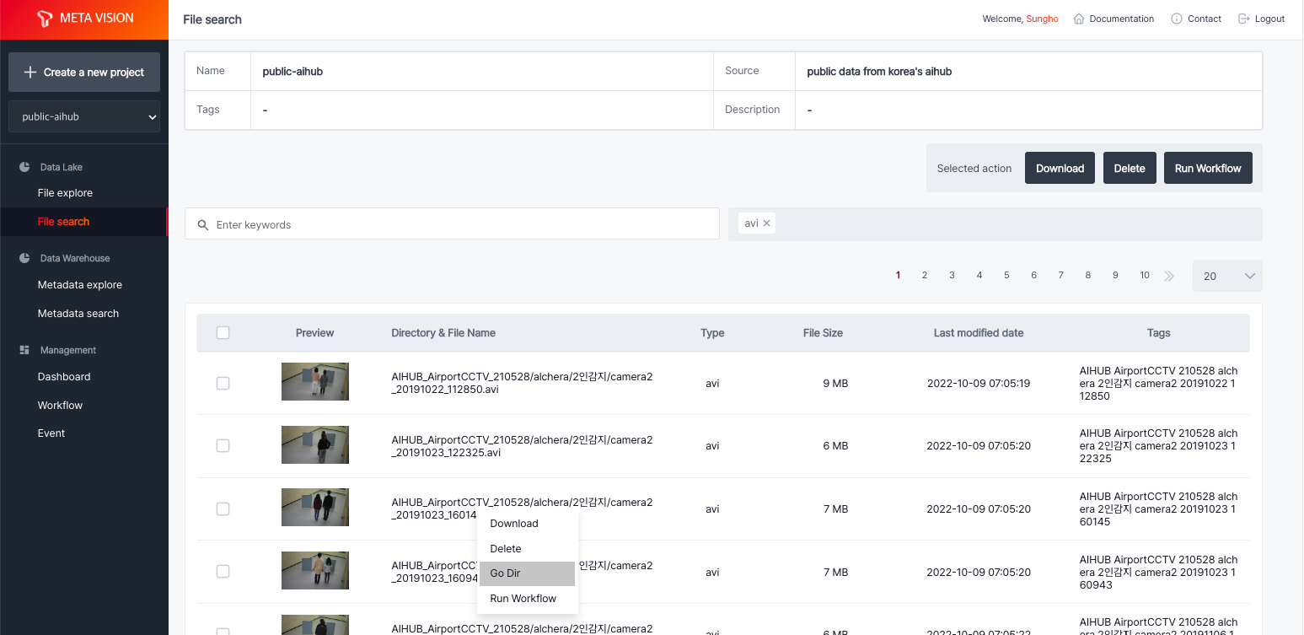
Task: Click the Selected action Download button
Action: (x=1060, y=168)
